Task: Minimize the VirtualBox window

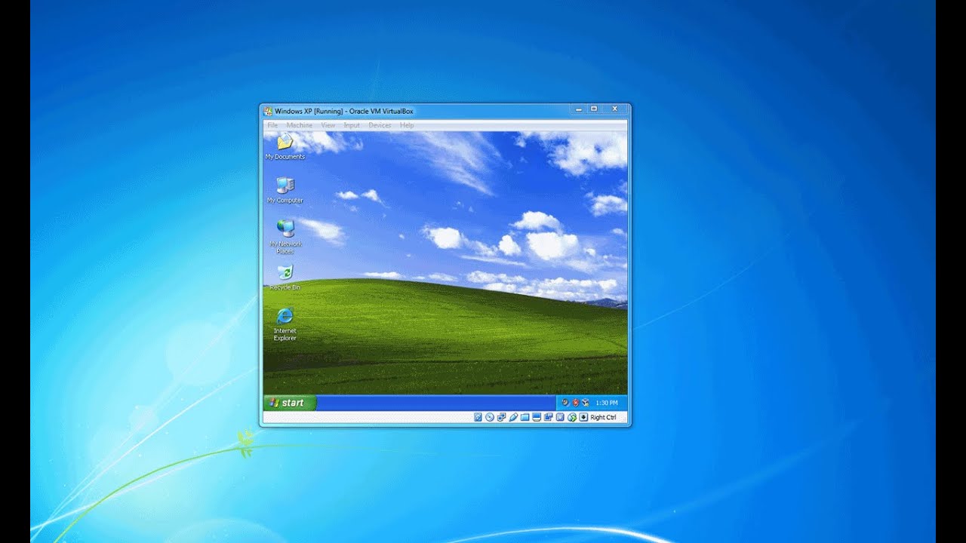Action: coord(579,109)
